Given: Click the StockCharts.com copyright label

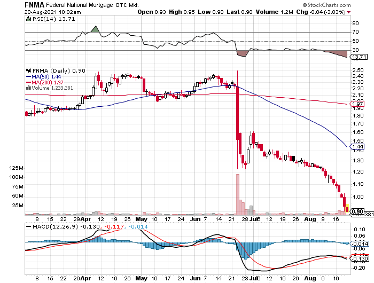Looking at the screenshot, I should 327,5.
